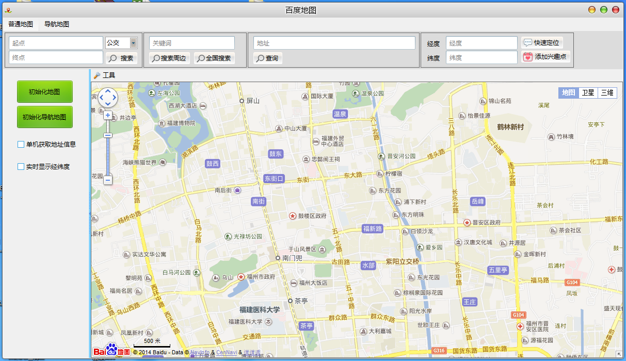Open the 公交 travel mode dropdown
This screenshot has width=626, height=361.
[x=134, y=43]
